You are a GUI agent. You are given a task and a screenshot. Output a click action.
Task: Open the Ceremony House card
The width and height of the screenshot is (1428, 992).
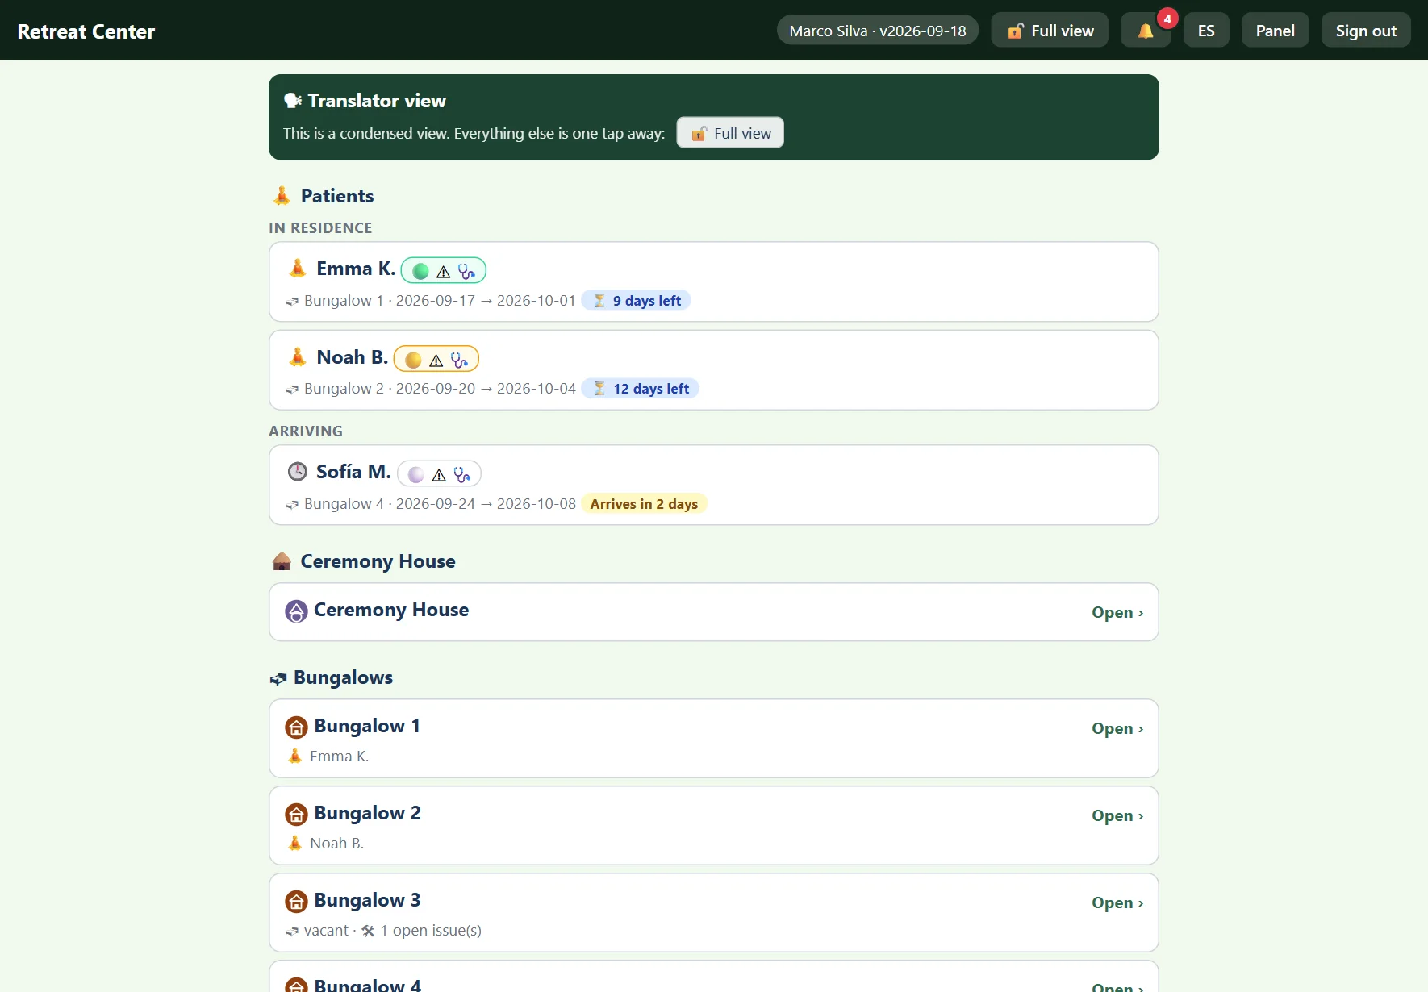click(714, 612)
